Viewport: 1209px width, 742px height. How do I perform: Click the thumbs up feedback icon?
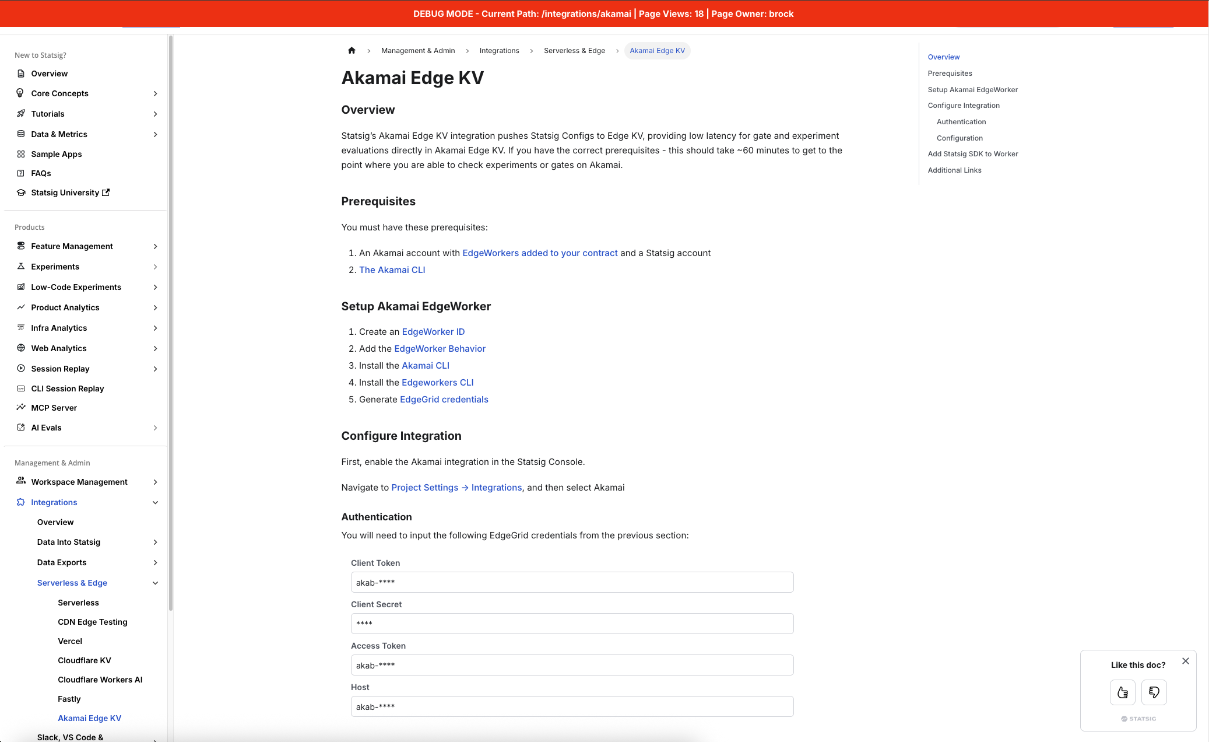pos(1122,692)
